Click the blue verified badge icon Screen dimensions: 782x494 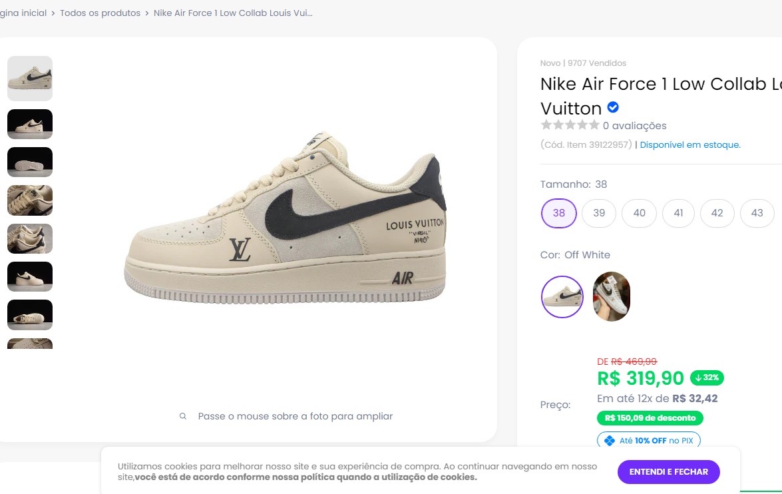[x=613, y=107]
